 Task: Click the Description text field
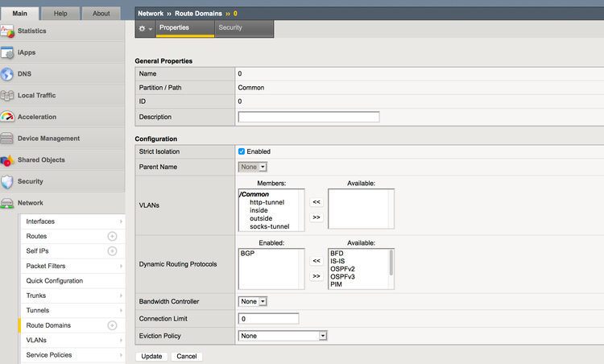pos(308,118)
